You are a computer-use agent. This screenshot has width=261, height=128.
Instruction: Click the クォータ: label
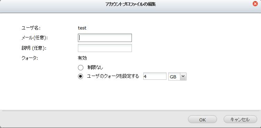[30, 58]
